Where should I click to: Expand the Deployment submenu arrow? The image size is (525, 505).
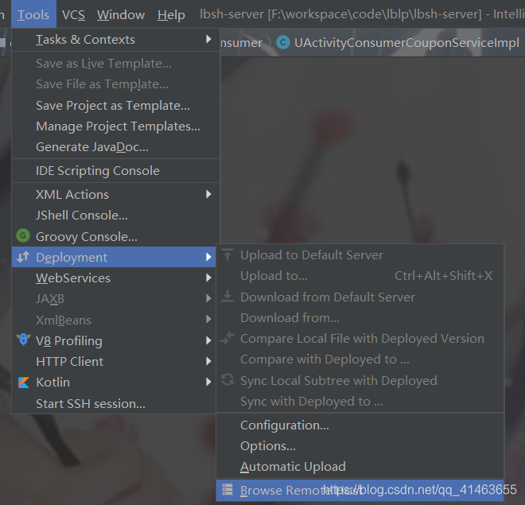pos(208,257)
